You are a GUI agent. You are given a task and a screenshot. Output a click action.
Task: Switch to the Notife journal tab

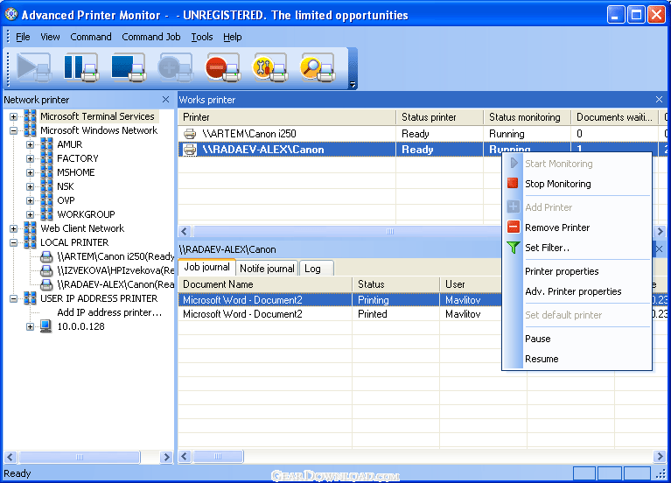pyautogui.click(x=267, y=268)
